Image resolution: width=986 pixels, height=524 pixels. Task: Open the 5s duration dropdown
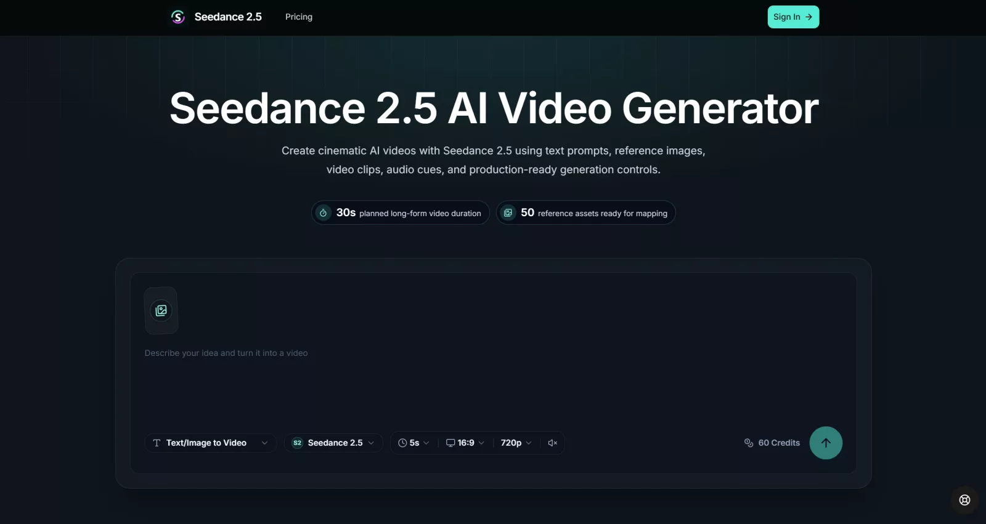coord(414,443)
